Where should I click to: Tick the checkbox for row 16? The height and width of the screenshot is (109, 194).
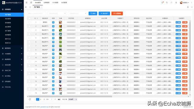click(29, 81)
